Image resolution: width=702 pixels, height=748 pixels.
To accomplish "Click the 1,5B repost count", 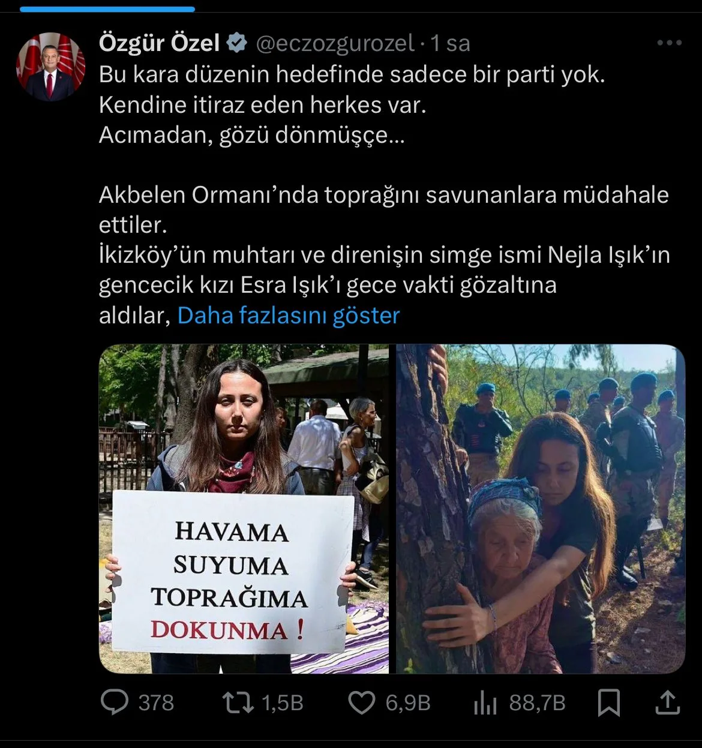I will (x=283, y=703).
